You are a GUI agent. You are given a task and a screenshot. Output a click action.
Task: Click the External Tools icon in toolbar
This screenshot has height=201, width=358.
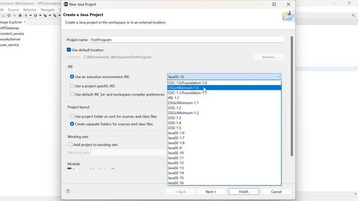(55, 15)
